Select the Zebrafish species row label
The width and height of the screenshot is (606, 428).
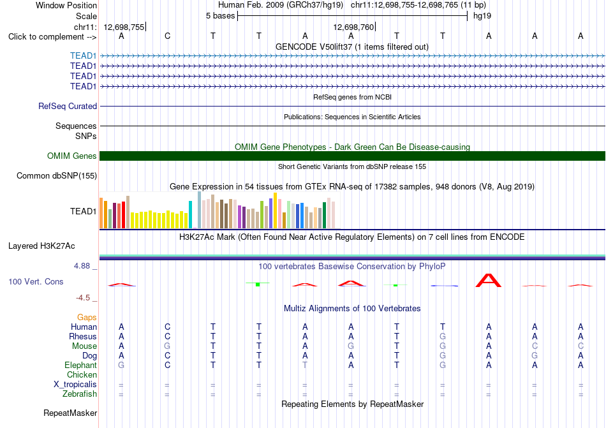[80, 394]
